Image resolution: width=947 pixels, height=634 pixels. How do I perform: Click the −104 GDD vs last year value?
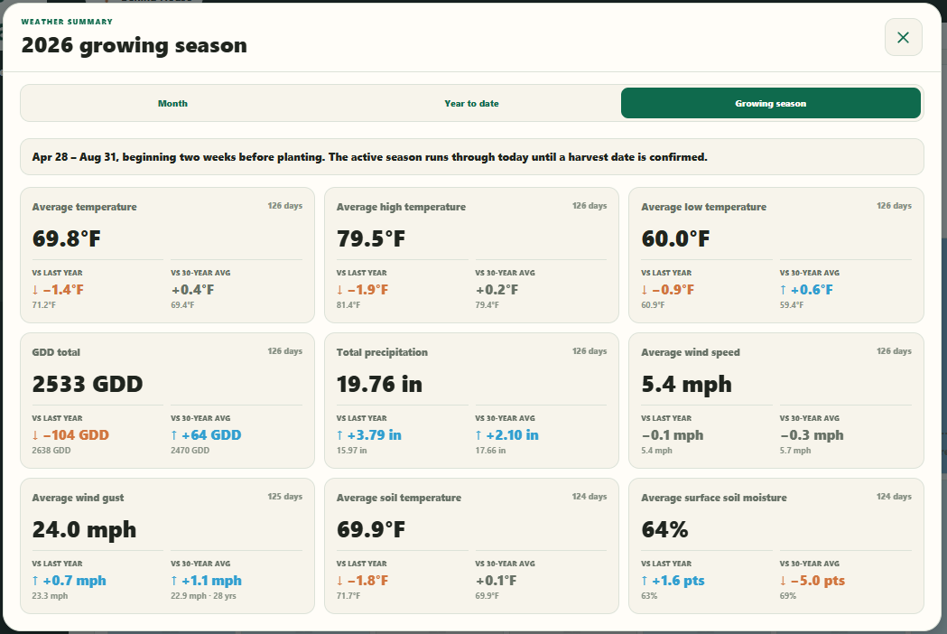(x=70, y=435)
